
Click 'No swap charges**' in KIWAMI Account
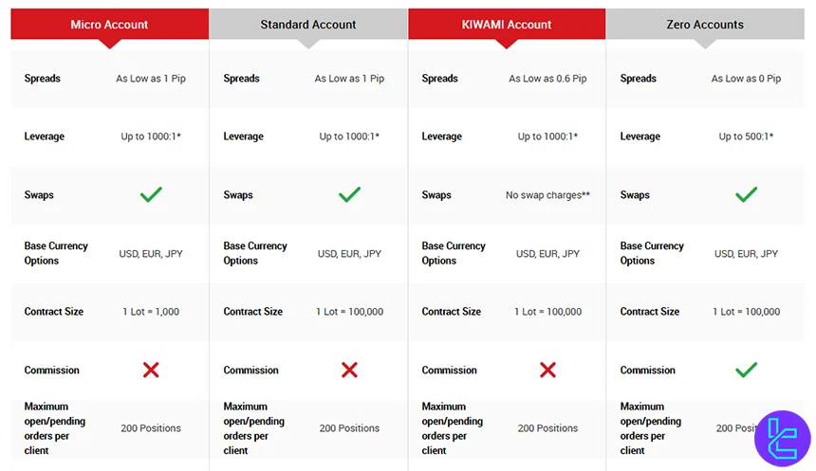click(x=548, y=195)
